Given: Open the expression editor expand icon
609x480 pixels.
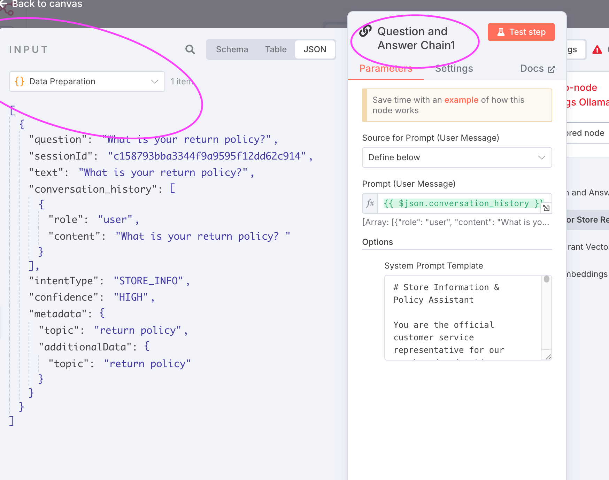Looking at the screenshot, I should [546, 208].
